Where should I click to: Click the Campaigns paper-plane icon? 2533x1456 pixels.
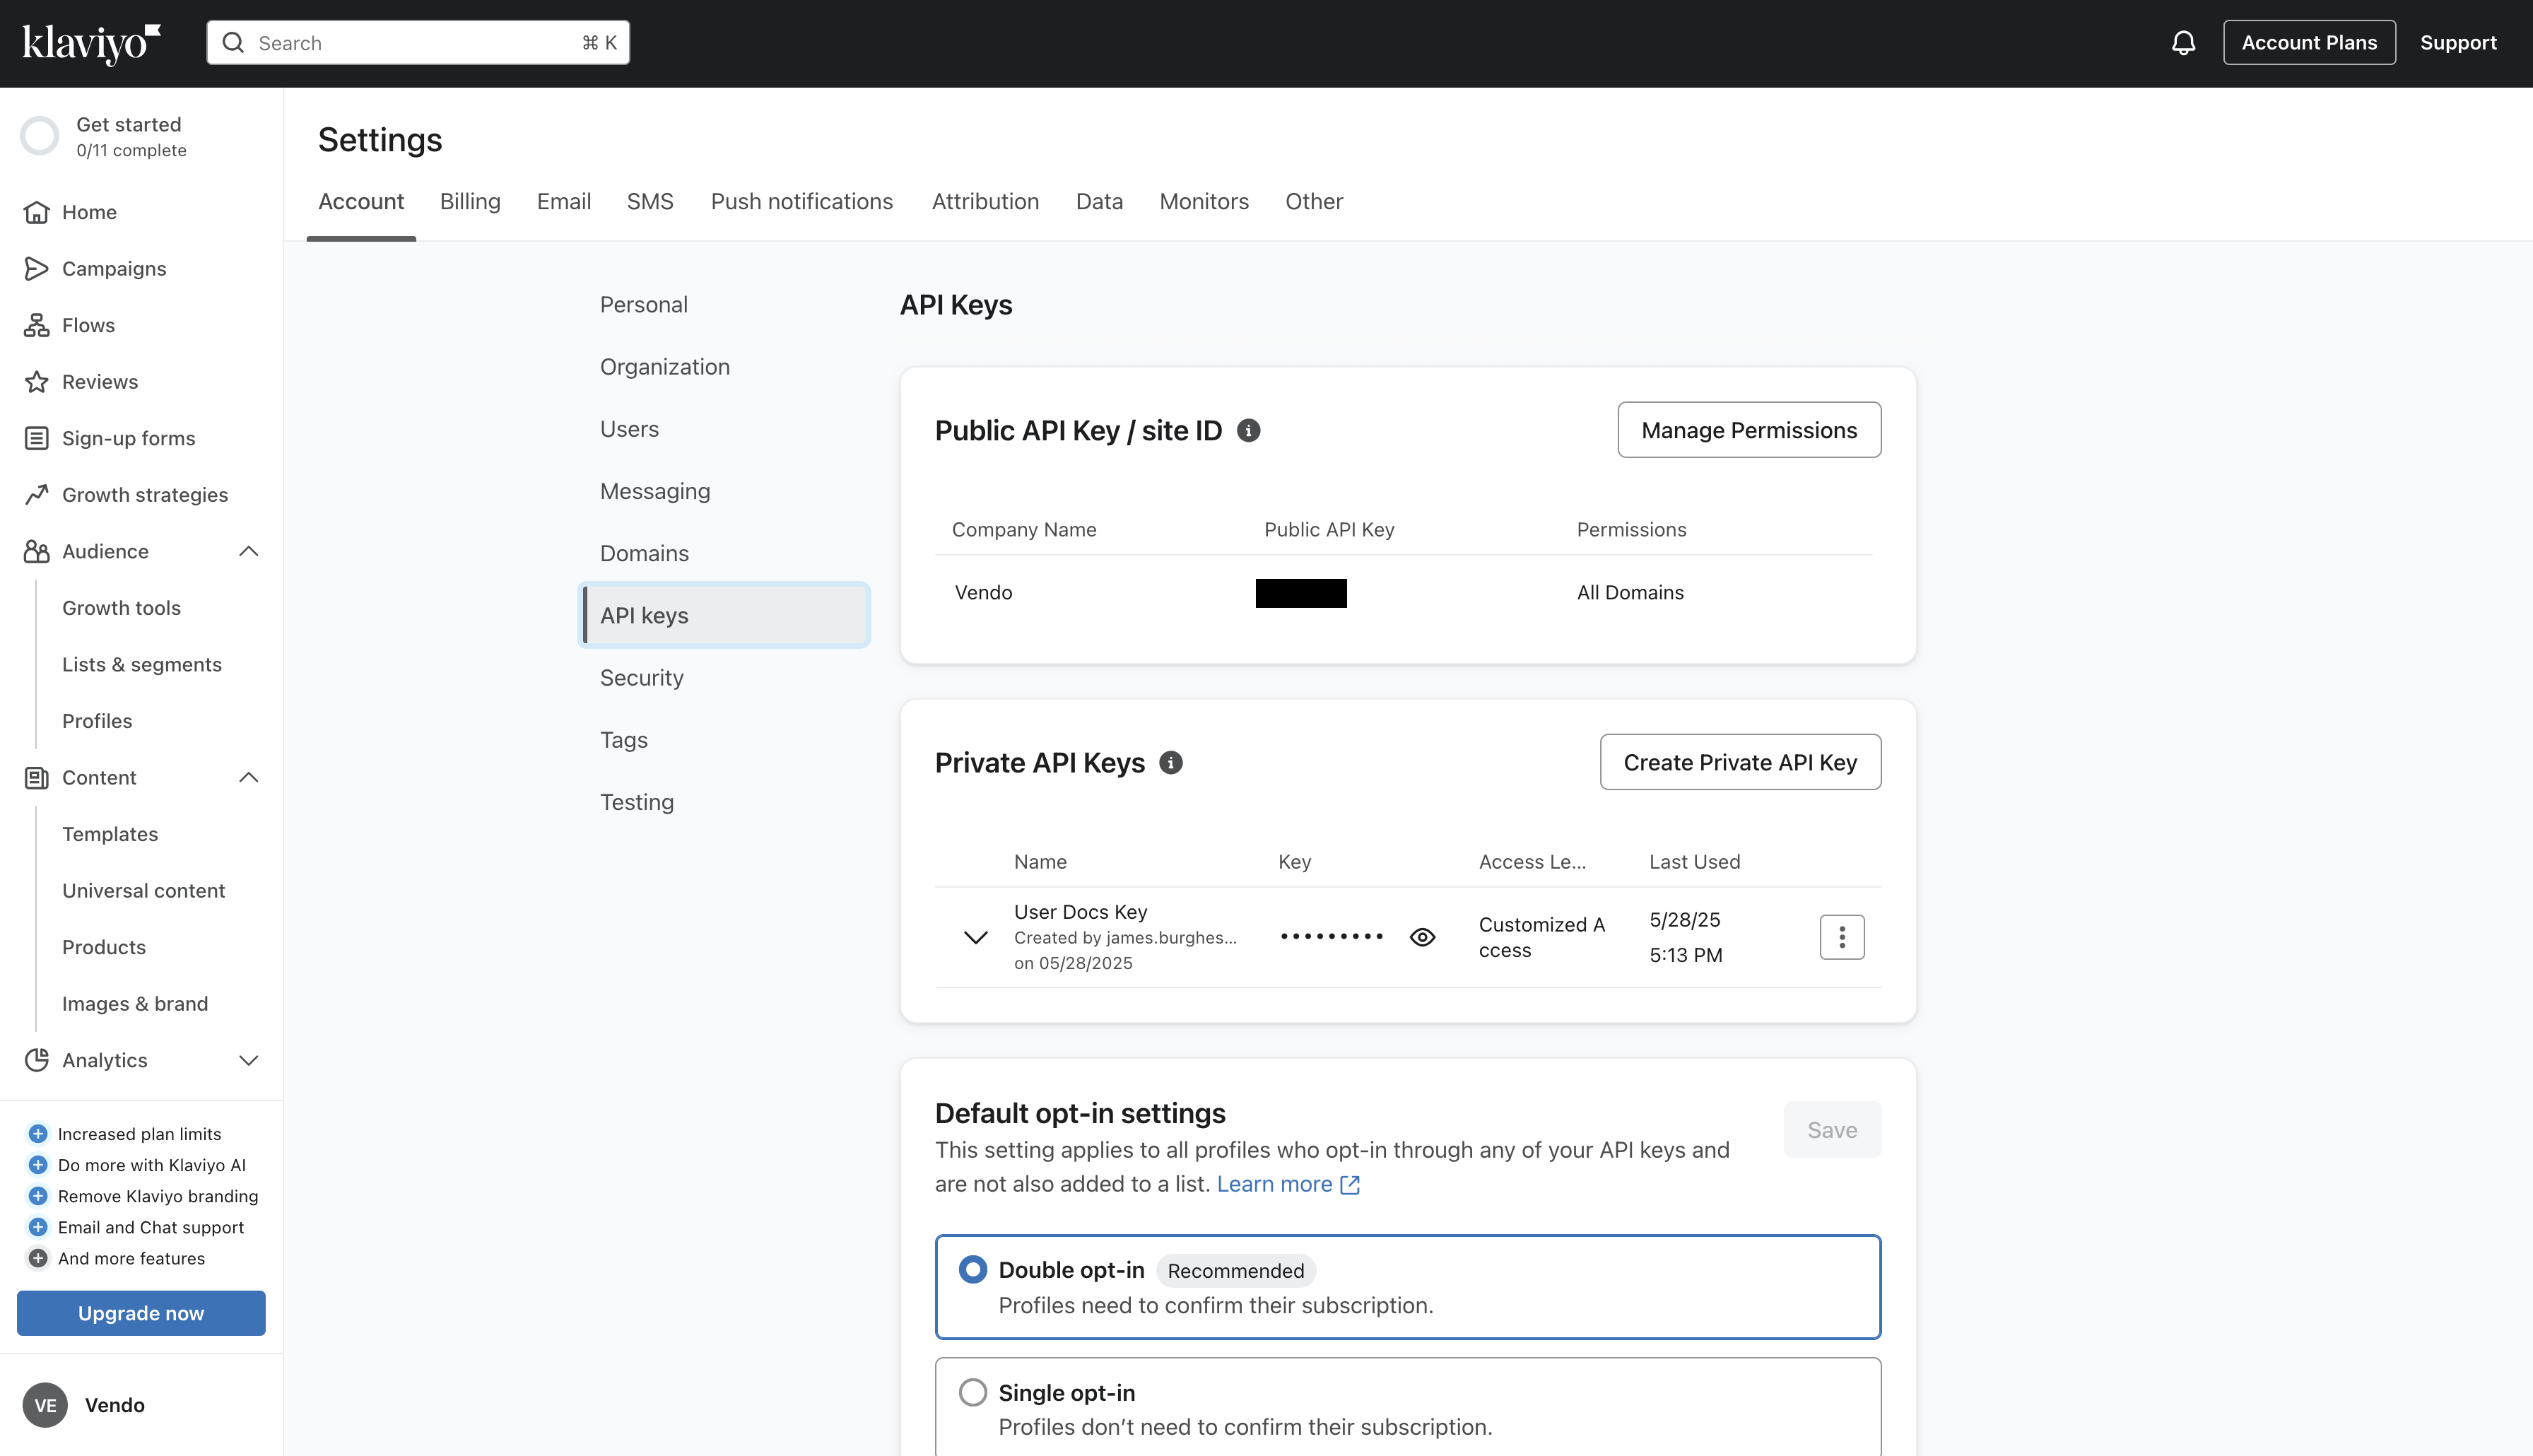pos(37,268)
